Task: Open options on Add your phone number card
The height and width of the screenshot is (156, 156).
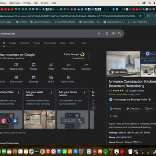Action: [84, 92]
